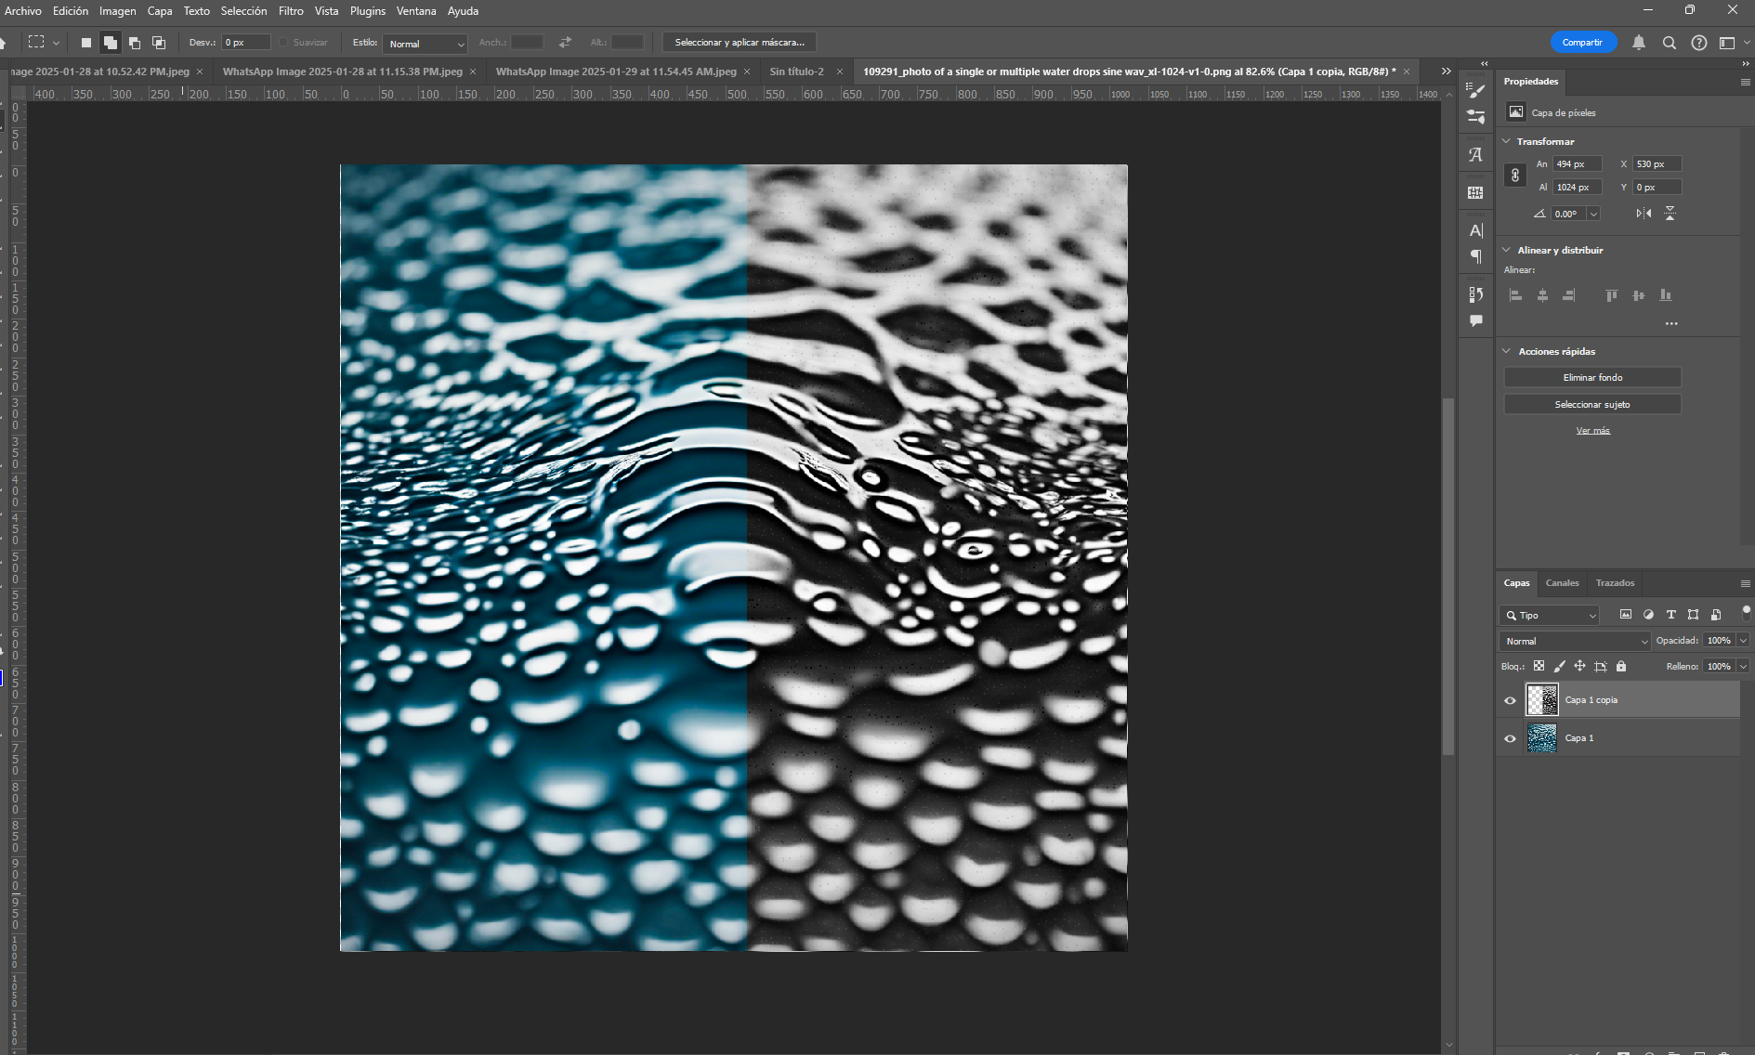Open the grid-shaped panel icon in the dock
The width and height of the screenshot is (1755, 1055).
(1475, 193)
